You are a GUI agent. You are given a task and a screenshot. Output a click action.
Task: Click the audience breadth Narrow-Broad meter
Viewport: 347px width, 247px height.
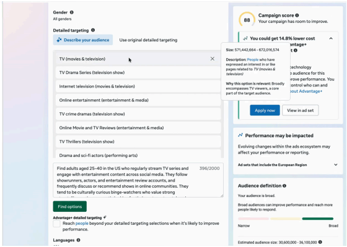(x=286, y=219)
